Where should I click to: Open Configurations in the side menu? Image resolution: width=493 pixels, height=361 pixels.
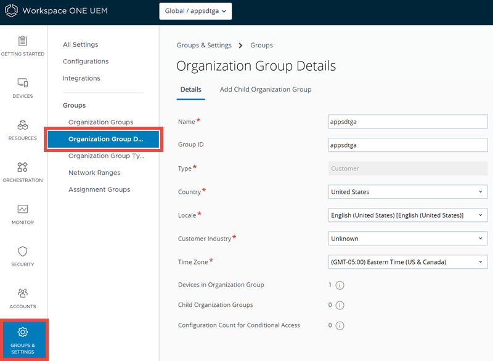[86, 61]
